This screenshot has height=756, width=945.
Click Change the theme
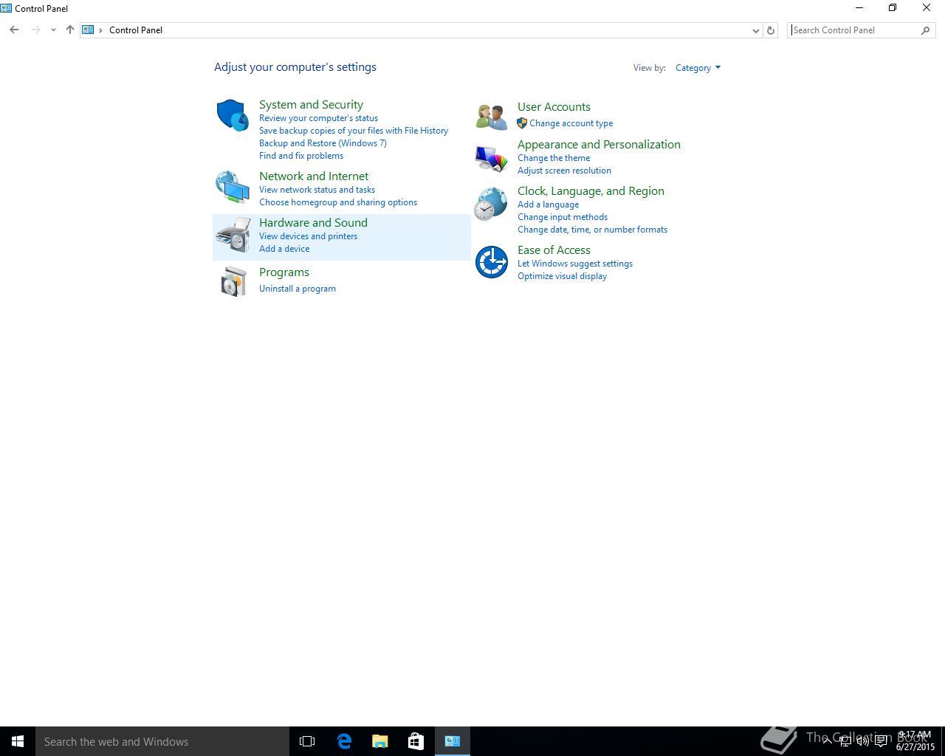click(554, 158)
